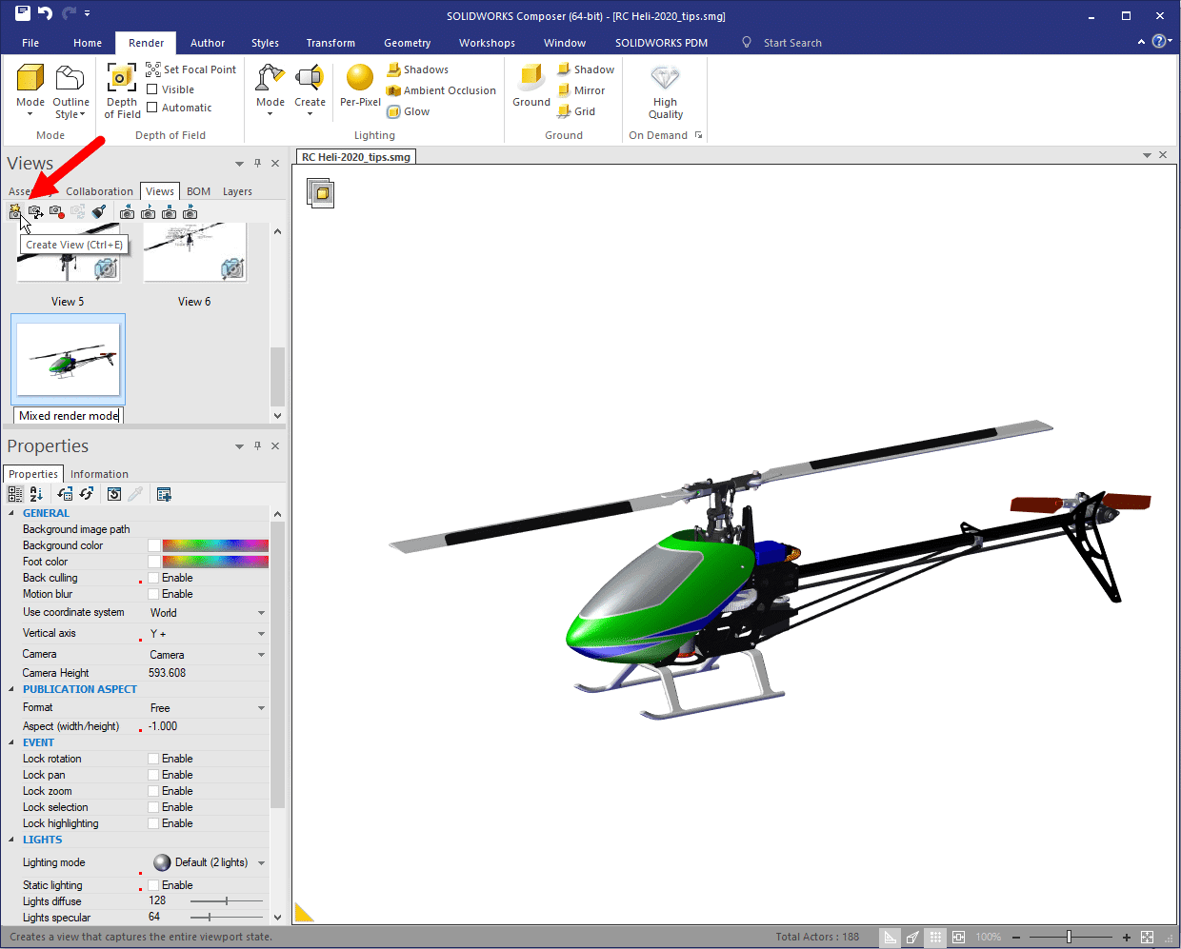The height and width of the screenshot is (949, 1181).
Task: Click the Create View icon
Action: pos(15,212)
